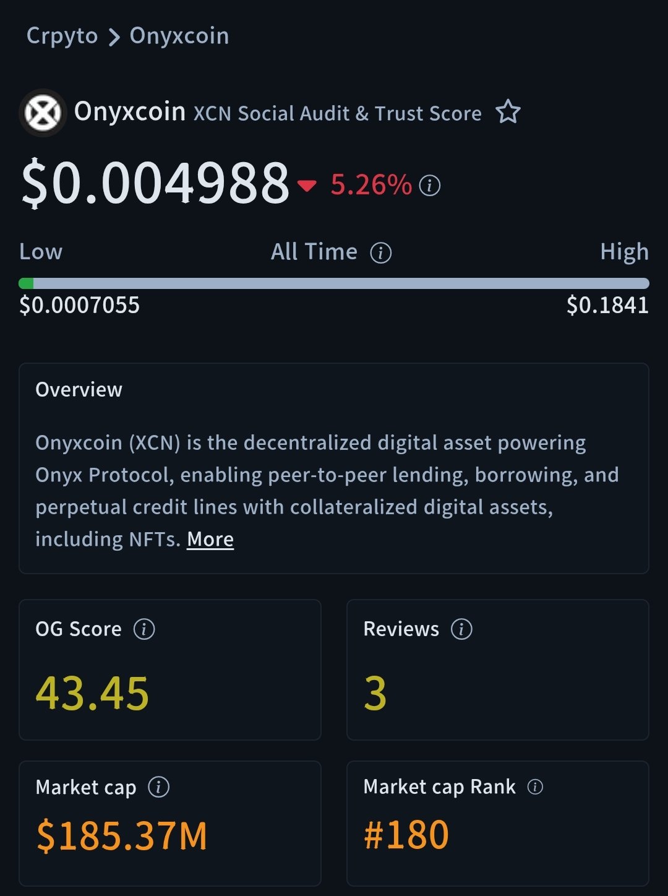The width and height of the screenshot is (668, 896).
Task: Expand the overview with the More link
Action: (210, 540)
